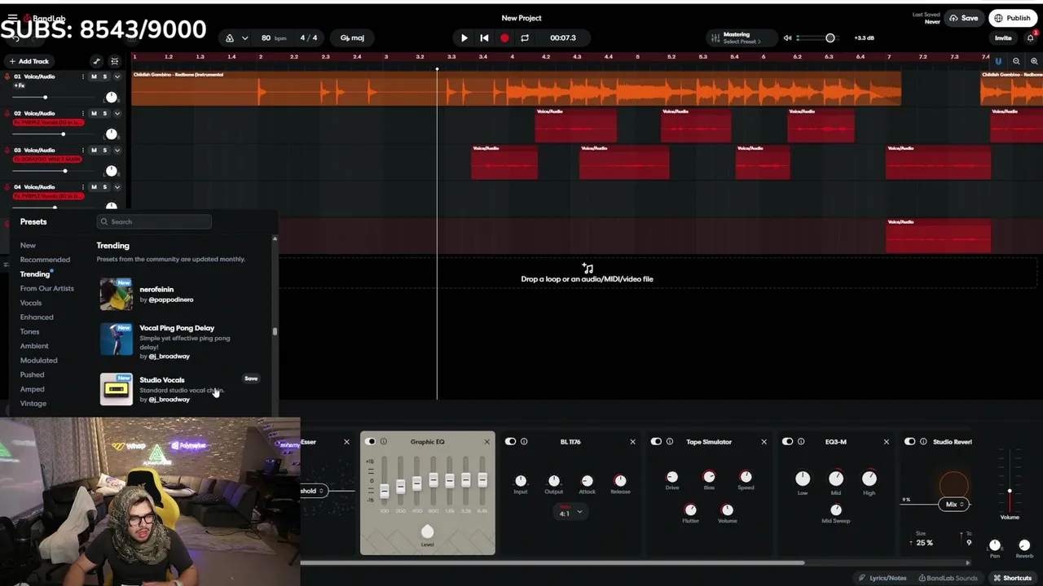1043x586 pixels.
Task: Open notifications bell
Action: pos(1030,37)
